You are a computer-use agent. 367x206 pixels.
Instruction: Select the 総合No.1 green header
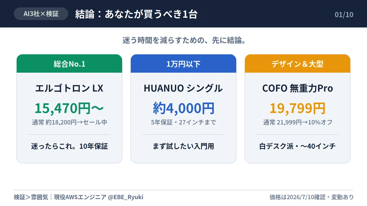coord(69,64)
